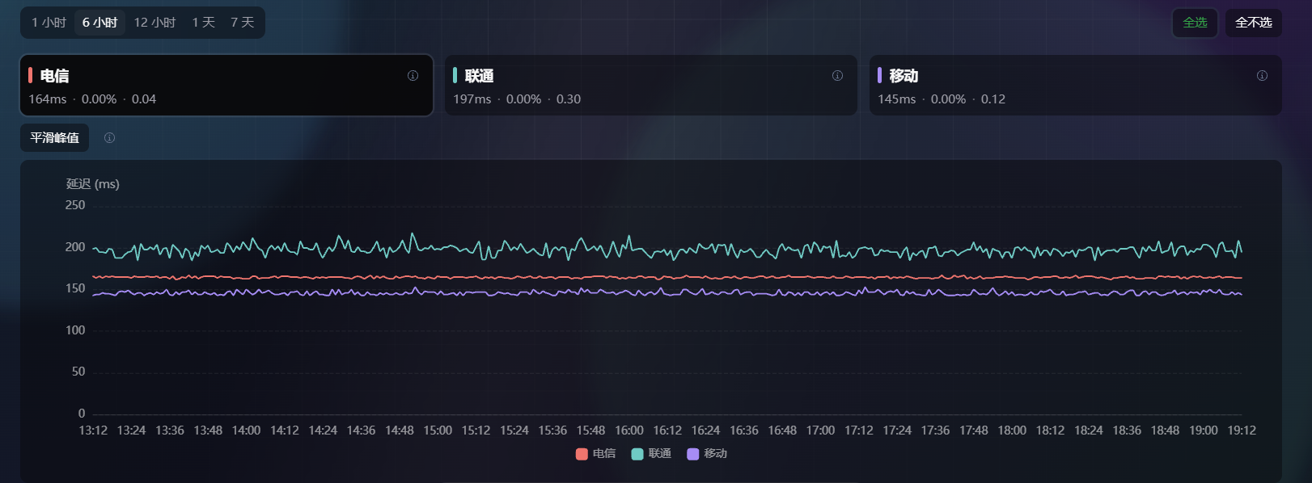Toggle the 平滑峰值 smoothing button
The image size is (1312, 483).
pos(55,138)
